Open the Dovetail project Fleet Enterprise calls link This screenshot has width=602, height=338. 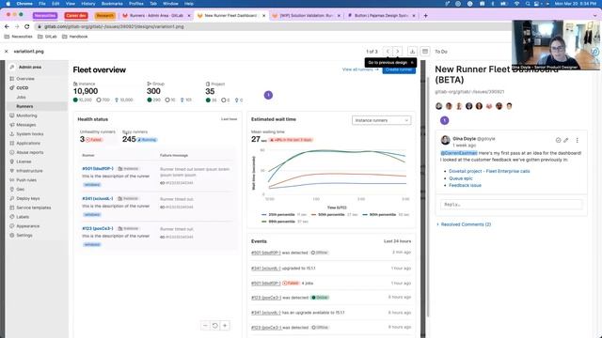pos(489,171)
